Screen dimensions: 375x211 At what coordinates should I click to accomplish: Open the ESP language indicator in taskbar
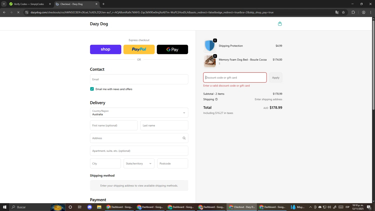tap(347, 207)
